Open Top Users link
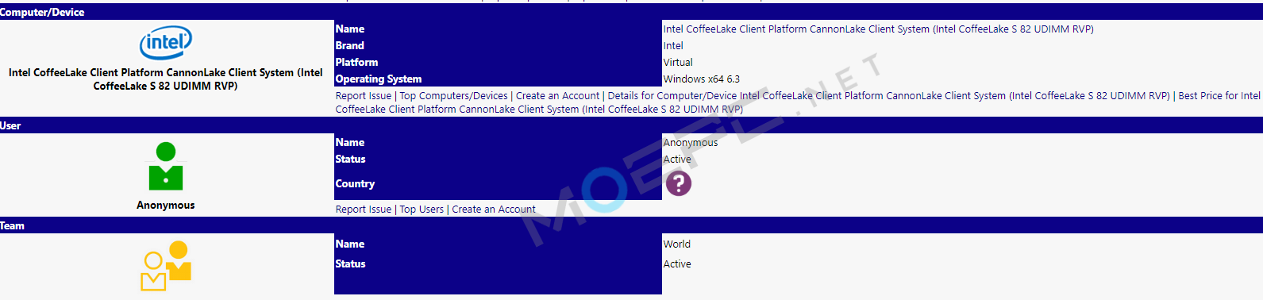Viewport: 1263px width, 300px height. (x=422, y=210)
